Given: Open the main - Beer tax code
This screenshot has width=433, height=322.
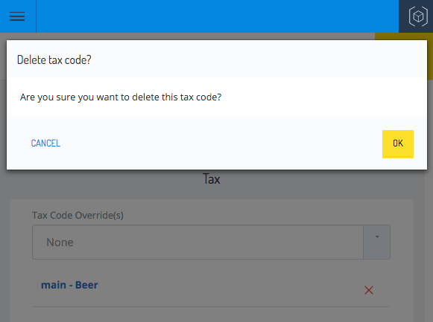Looking at the screenshot, I should [x=69, y=285].
